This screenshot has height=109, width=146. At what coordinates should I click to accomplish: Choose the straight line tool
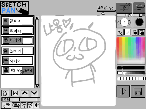pyautogui.click(x=127, y=32)
